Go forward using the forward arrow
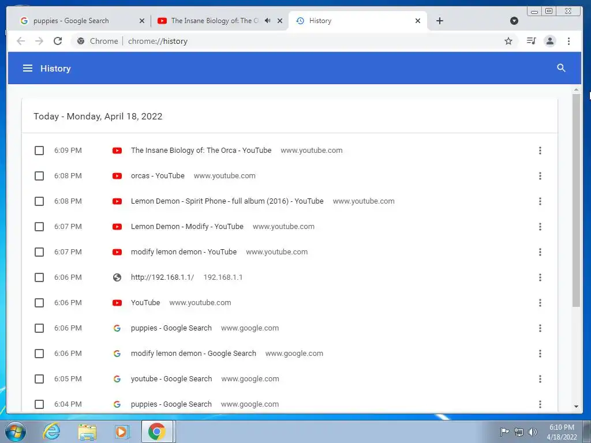 pyautogui.click(x=39, y=41)
